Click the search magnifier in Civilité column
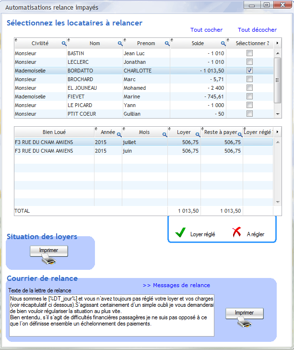This screenshot has height=350, width=294. [64, 44]
